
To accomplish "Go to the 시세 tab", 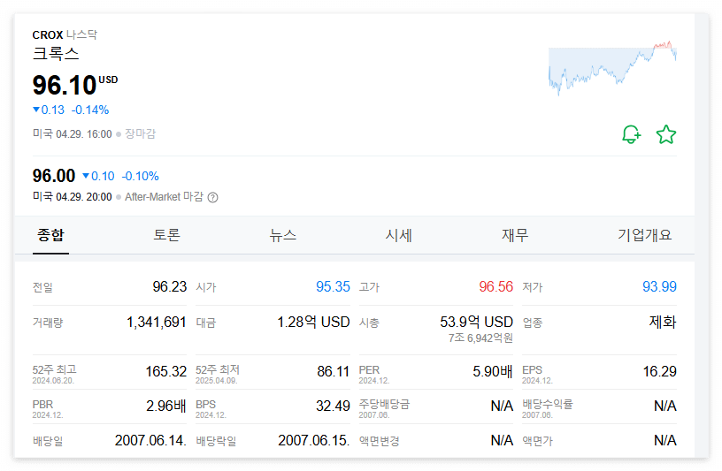I will tap(399, 235).
